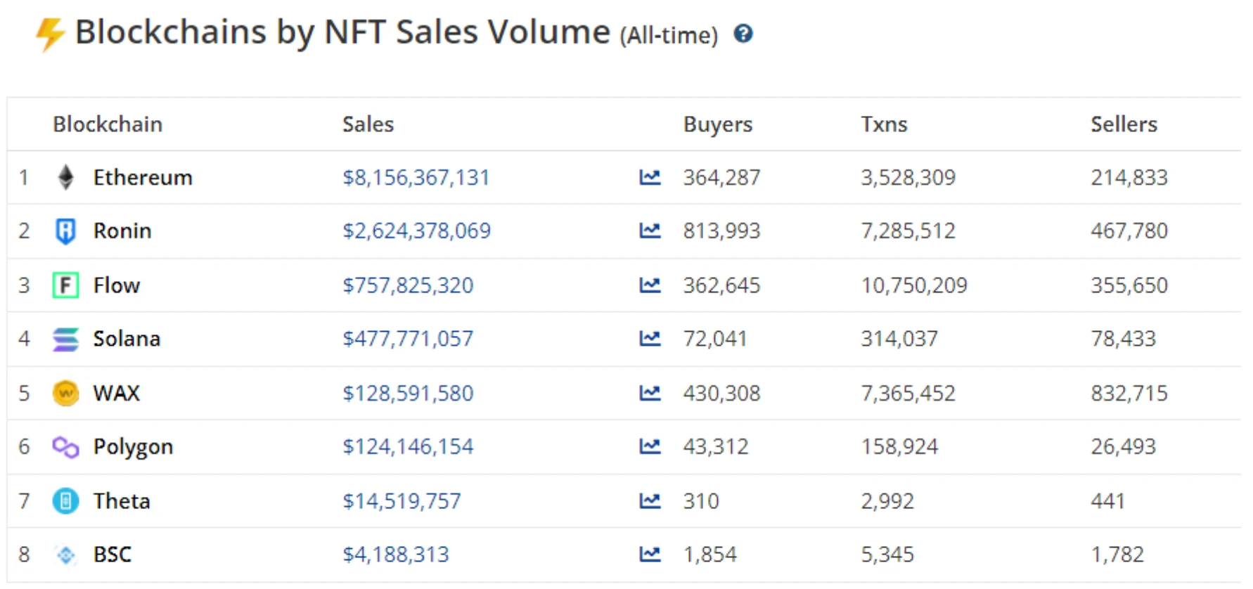Viewport: 1253px width, 589px height.
Task: Click WAX sellers value 832,715
Action: [x=1129, y=393]
